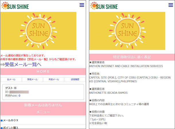Click the SUN SHINE logo in right header
Viewport: 175px width, 129px height.
point(104,6)
